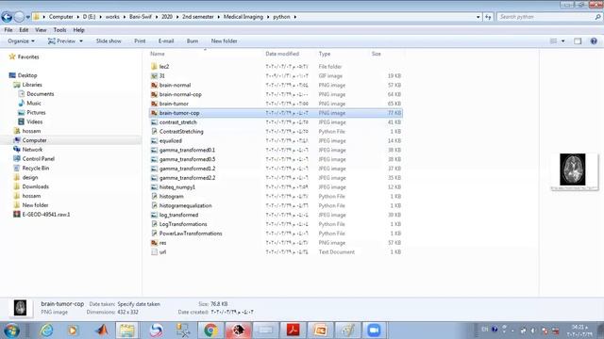604x339 pixels.
Task: Open the Help menu
Action: (x=78, y=30)
